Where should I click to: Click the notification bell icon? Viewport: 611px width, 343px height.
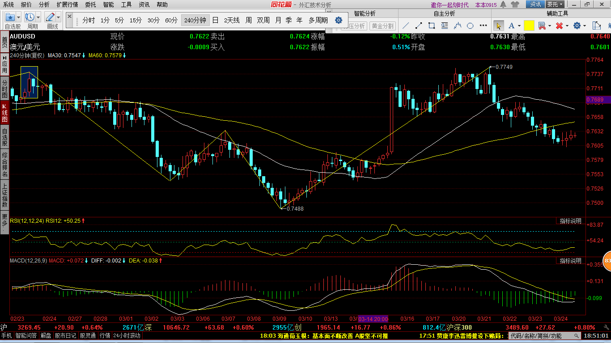504,4
